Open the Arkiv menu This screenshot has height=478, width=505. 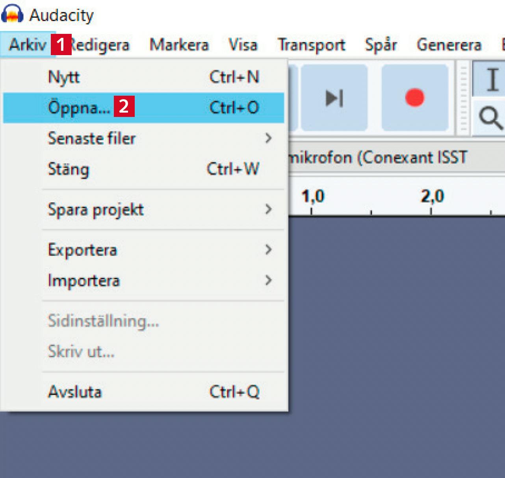[x=28, y=45]
